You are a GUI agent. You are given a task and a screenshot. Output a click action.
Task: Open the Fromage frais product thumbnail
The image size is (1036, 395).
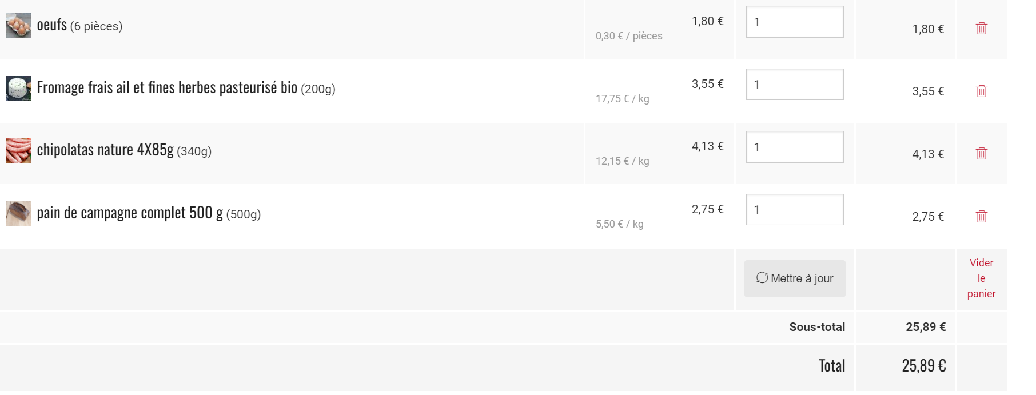[18, 89]
